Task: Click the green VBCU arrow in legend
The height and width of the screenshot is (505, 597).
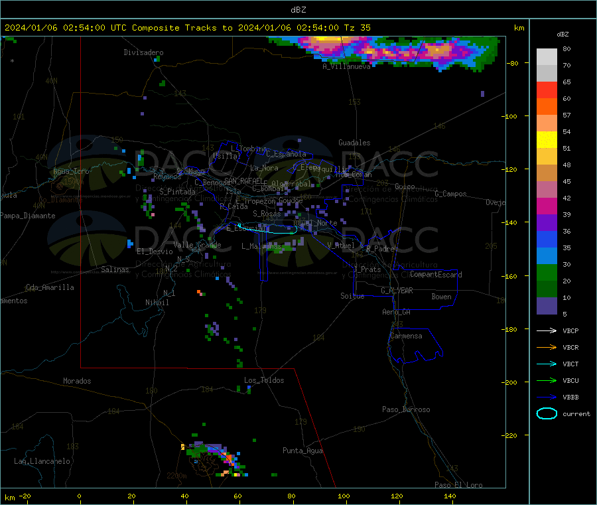Action: tap(547, 380)
